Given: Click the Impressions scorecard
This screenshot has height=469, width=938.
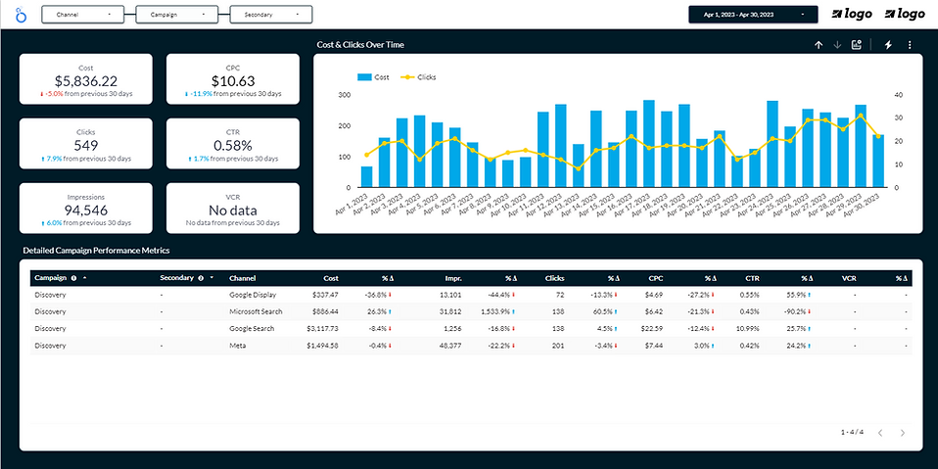Looking at the screenshot, I should pos(86,209).
